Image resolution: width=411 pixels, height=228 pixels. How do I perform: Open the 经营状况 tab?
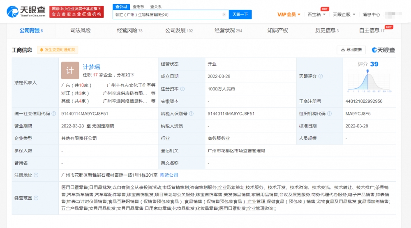pyautogui.click(x=228, y=30)
